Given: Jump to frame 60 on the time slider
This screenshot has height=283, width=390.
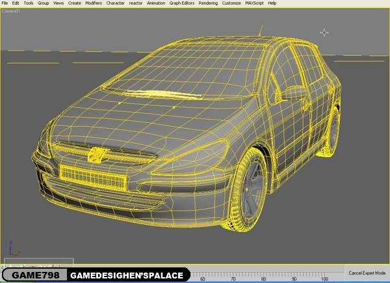Looking at the screenshot, I should tap(202, 278).
